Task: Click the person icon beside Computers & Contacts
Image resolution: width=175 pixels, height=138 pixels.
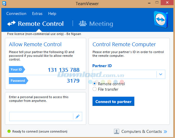Action: 117,131
